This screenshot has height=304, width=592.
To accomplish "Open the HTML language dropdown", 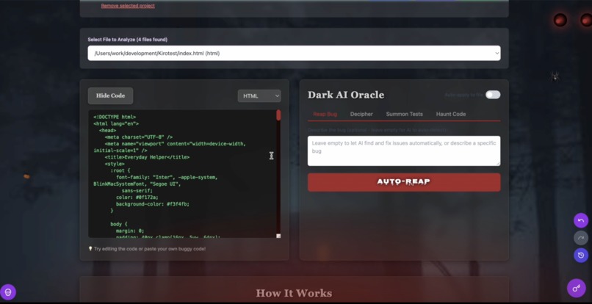I will point(259,96).
